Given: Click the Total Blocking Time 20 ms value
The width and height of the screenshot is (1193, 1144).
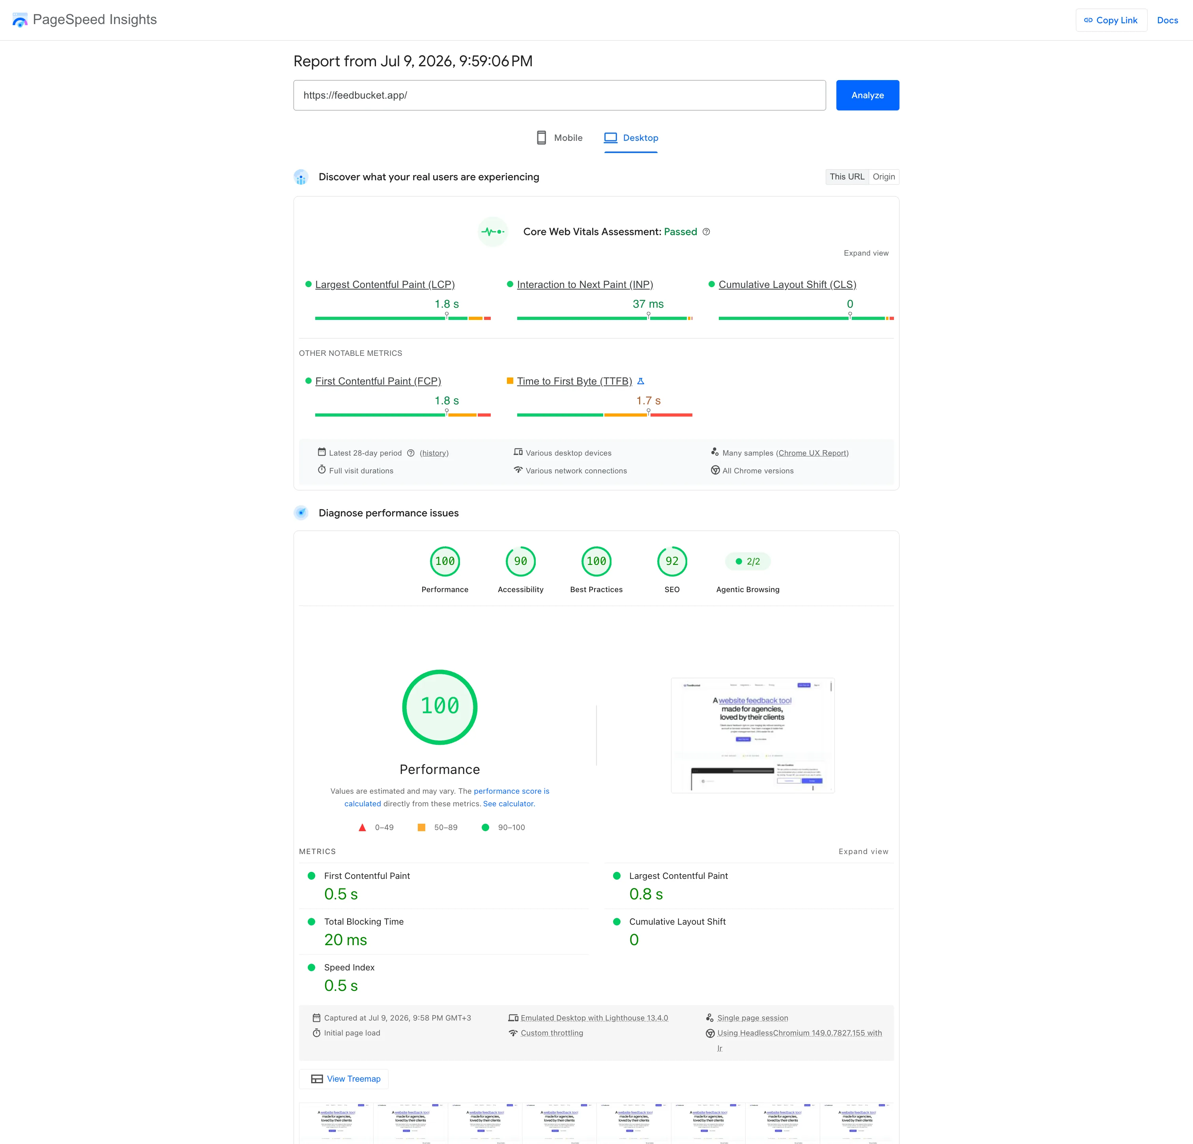Looking at the screenshot, I should 345,940.
